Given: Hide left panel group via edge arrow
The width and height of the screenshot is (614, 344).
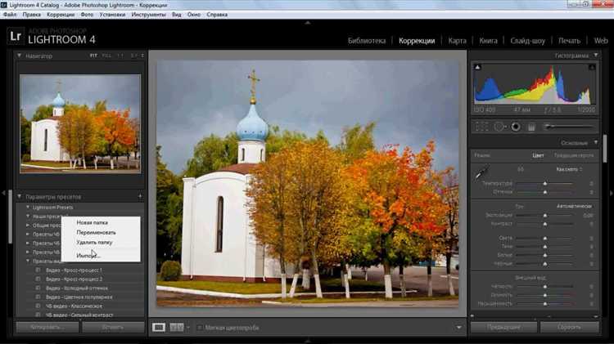Looking at the screenshot, I should [x=3, y=193].
